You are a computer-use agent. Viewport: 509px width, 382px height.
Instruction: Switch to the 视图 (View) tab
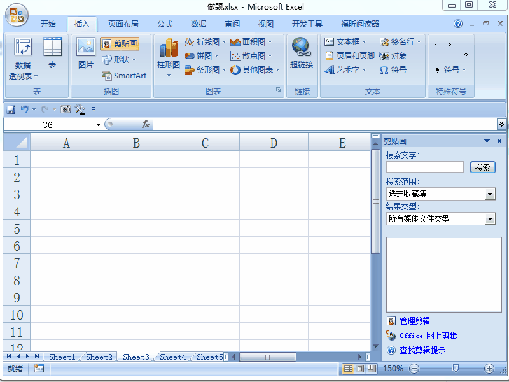266,24
